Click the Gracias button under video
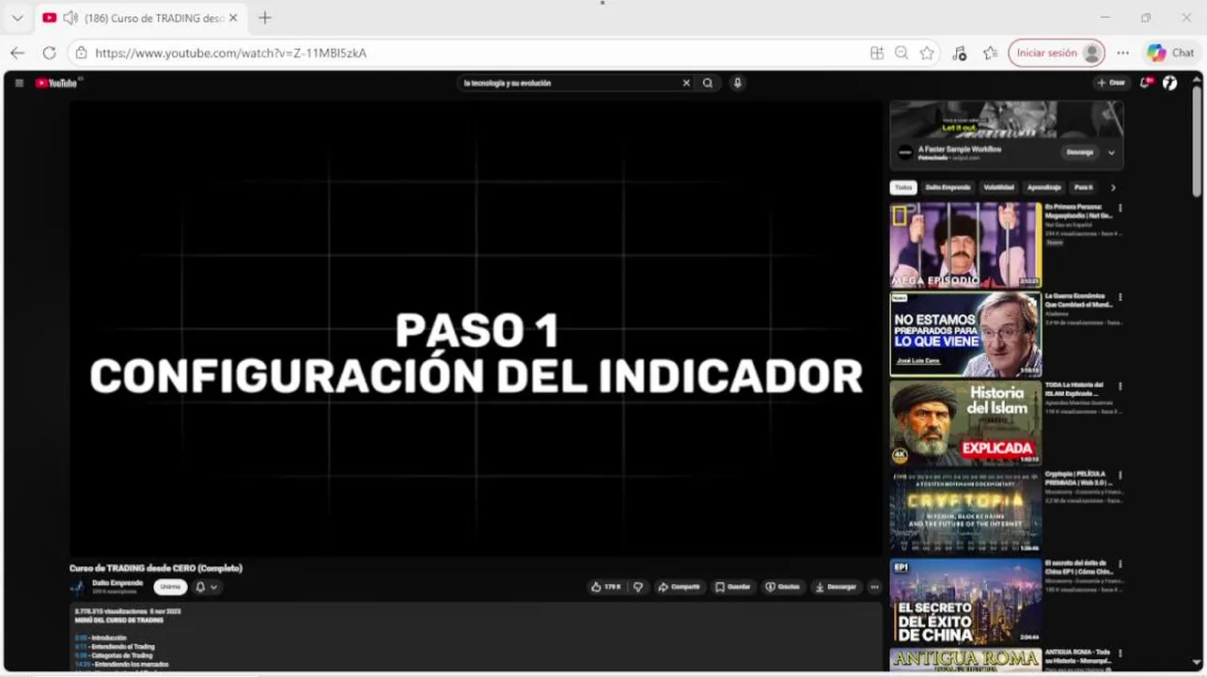The height and width of the screenshot is (677, 1207). point(783,587)
